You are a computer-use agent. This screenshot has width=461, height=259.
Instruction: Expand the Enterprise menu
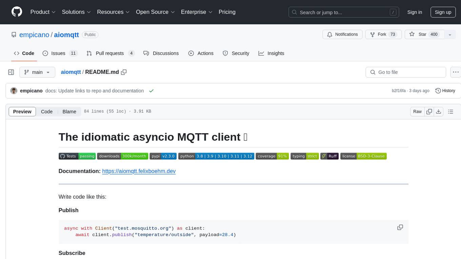point(197,12)
